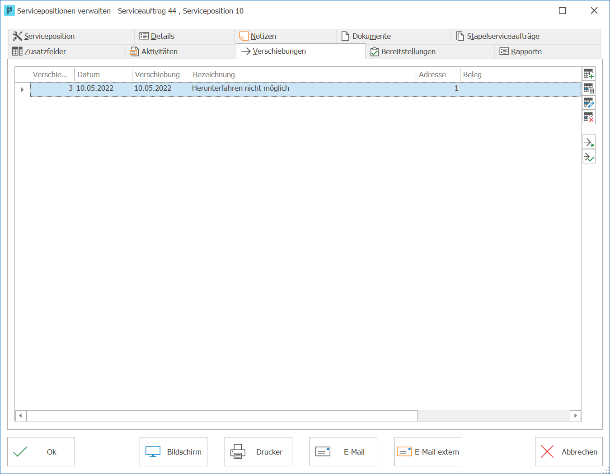Switch to the Dokumente tab
Screen dimensions: 610x474
coord(394,37)
